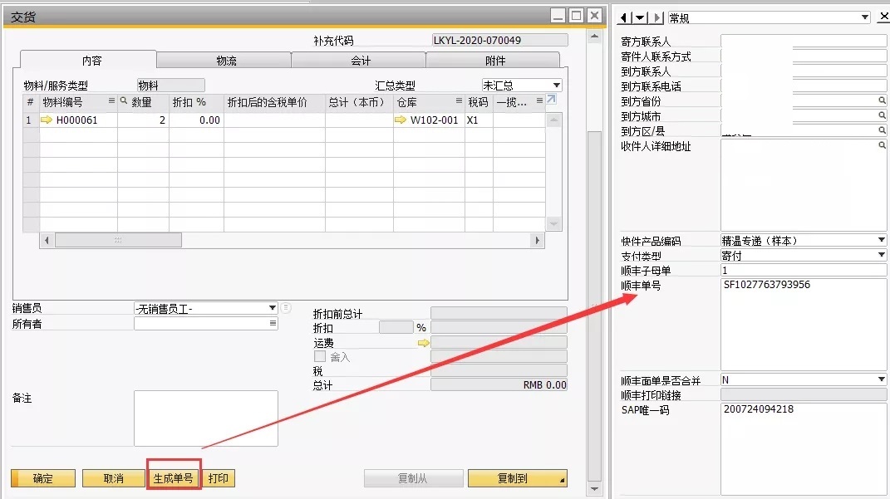890x499 pixels.
Task: Select row number 1 in the table
Action: (31, 120)
